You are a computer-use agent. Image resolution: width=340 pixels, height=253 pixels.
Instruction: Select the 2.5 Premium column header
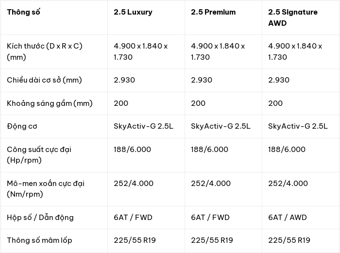tap(213, 12)
